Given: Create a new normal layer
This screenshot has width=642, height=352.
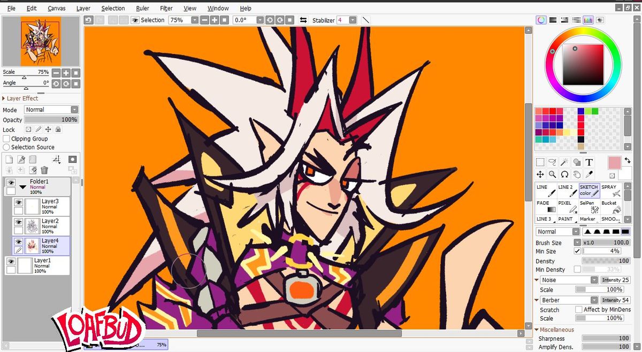Looking at the screenshot, I should 9,159.
